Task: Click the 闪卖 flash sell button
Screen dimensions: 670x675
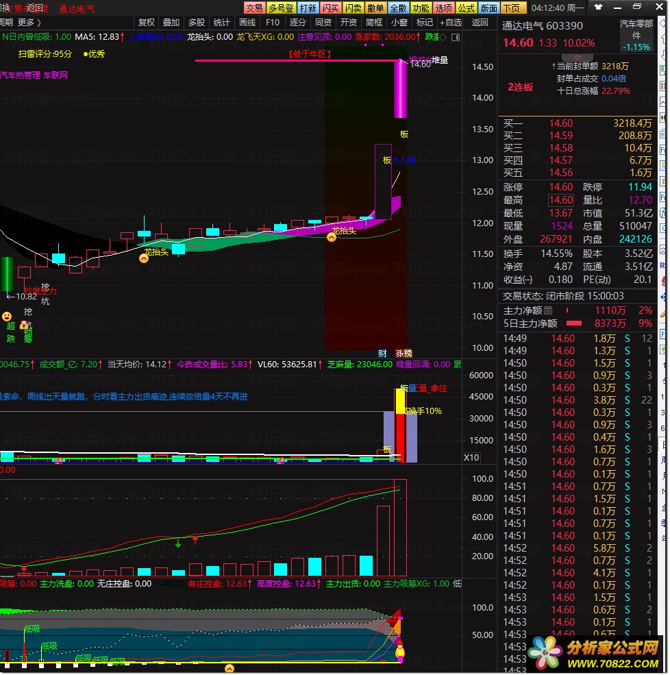Action: point(353,8)
